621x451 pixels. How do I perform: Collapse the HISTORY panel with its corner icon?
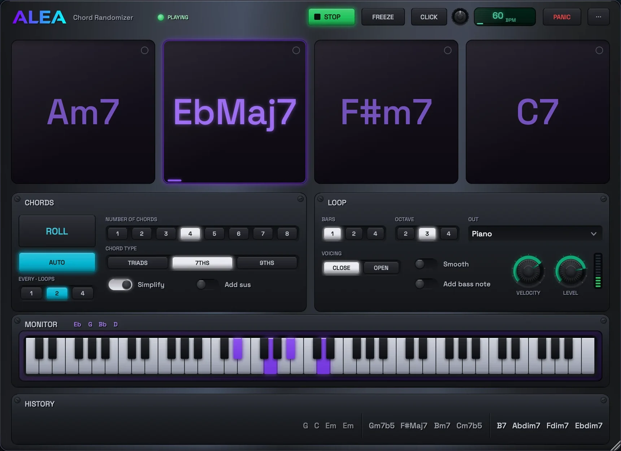[603, 400]
